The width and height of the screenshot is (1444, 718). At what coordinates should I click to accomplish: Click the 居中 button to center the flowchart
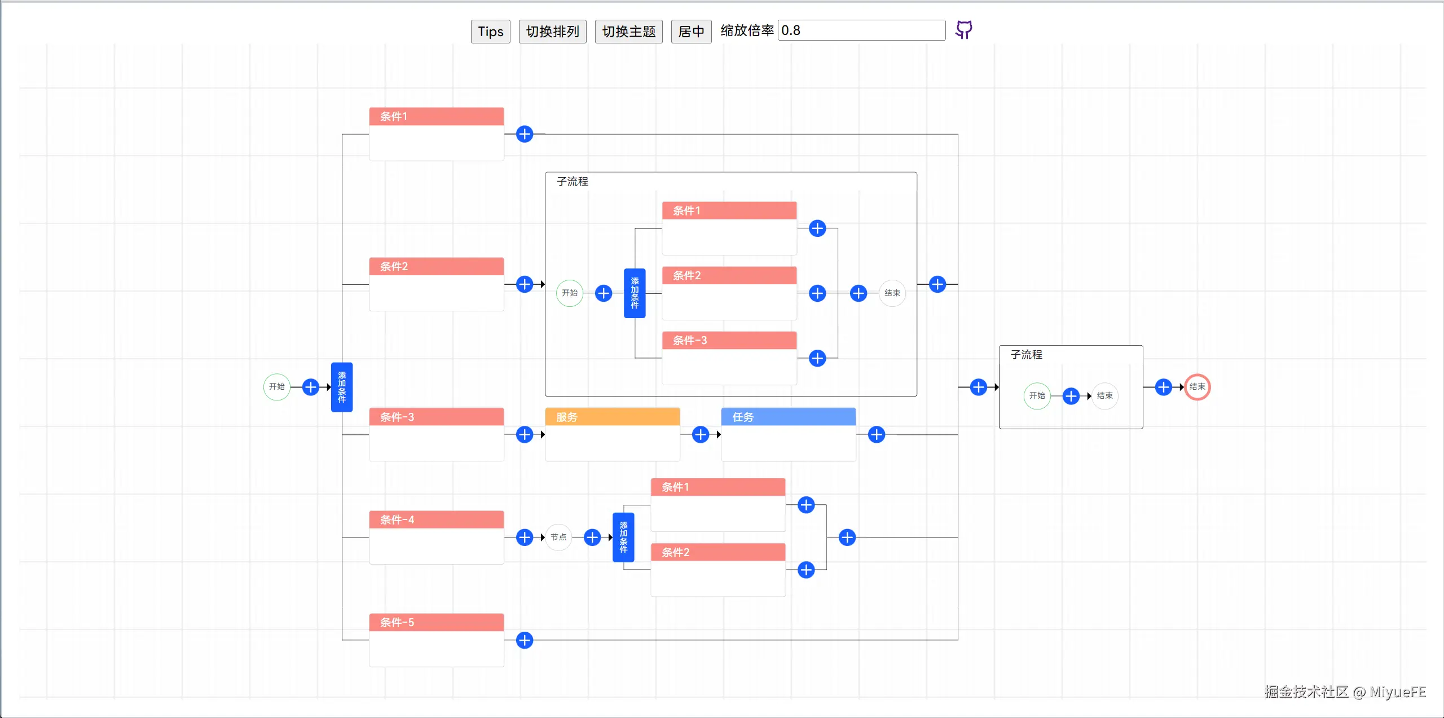(690, 31)
